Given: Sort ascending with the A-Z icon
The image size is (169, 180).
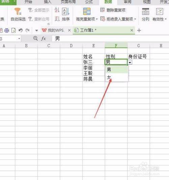Looking at the screenshot, I should pos(57,10).
